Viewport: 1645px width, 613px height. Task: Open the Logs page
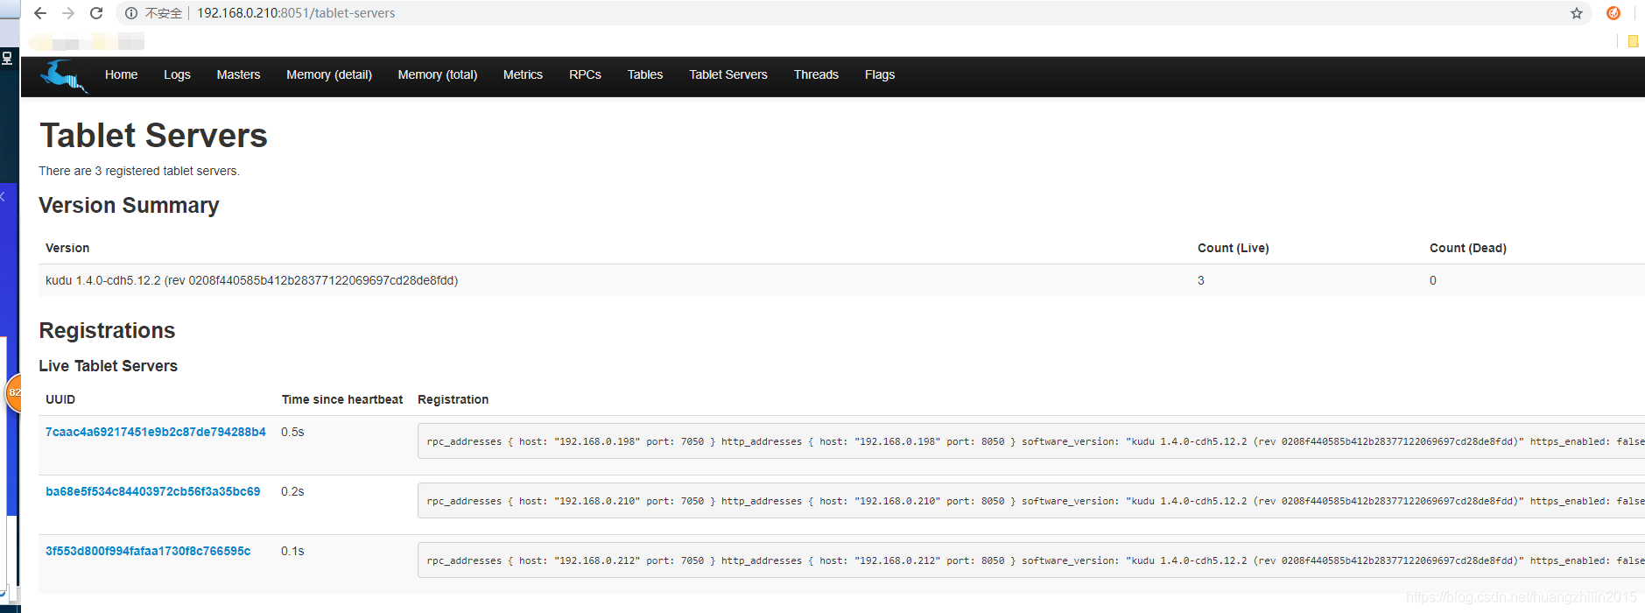click(x=177, y=75)
